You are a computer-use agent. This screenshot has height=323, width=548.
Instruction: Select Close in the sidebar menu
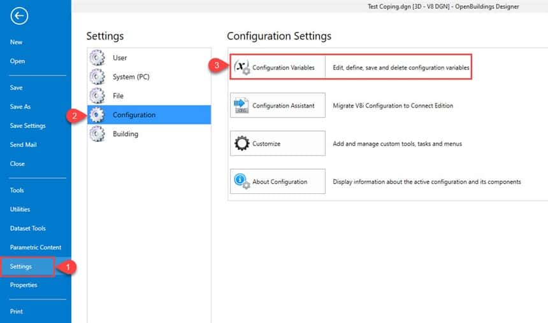pos(17,163)
